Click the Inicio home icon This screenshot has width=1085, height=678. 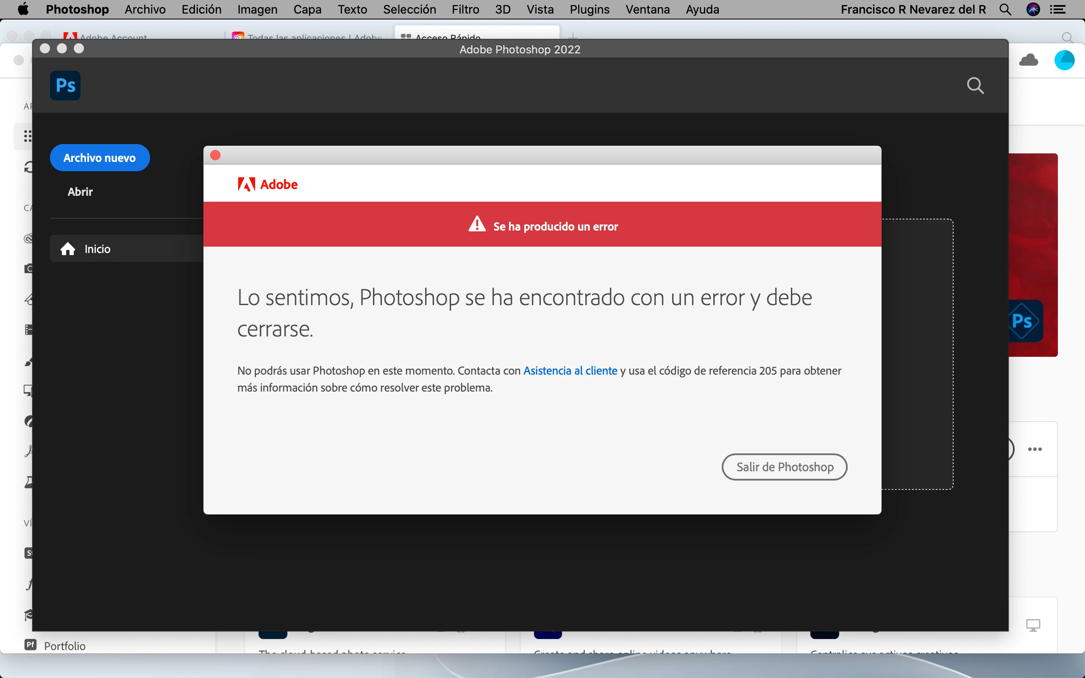pyautogui.click(x=68, y=249)
